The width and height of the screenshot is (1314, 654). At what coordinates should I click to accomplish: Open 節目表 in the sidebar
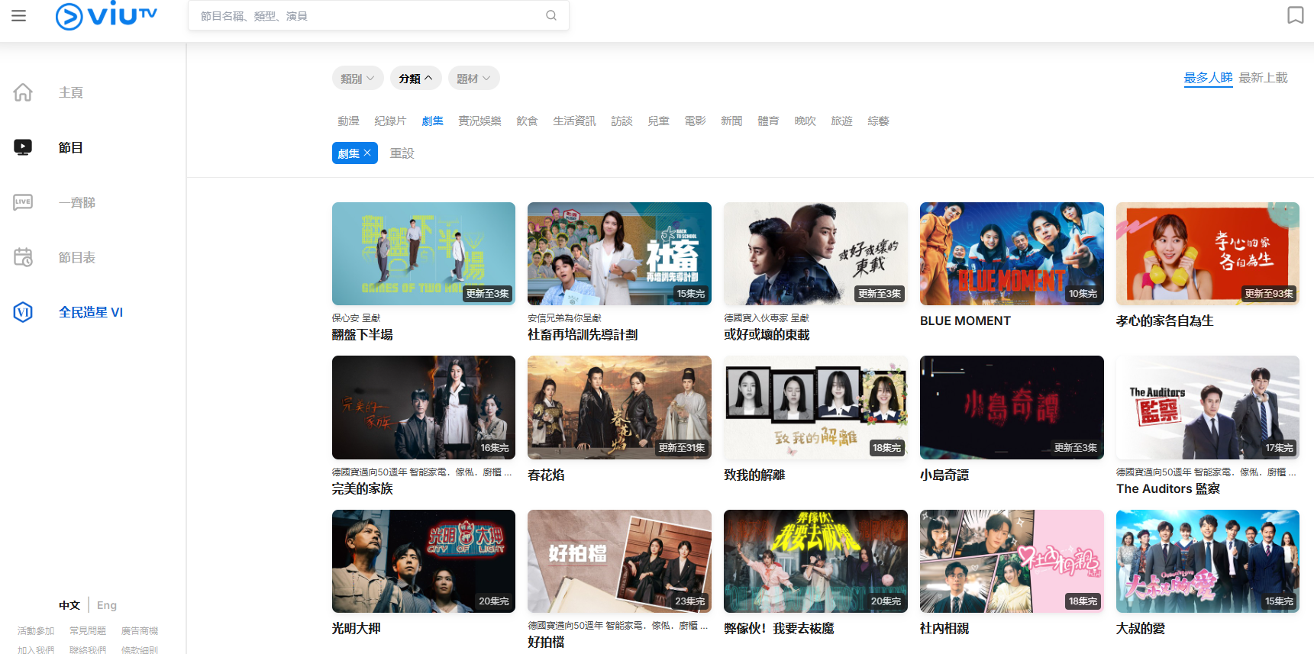(x=77, y=257)
